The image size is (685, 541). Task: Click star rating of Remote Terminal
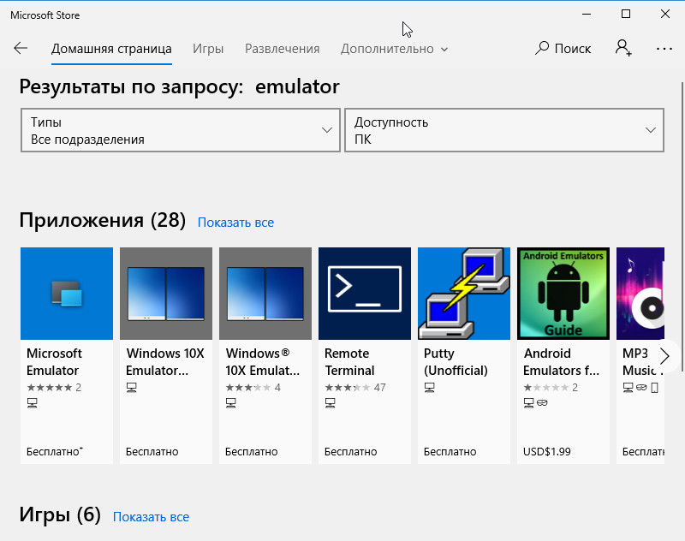(348, 387)
